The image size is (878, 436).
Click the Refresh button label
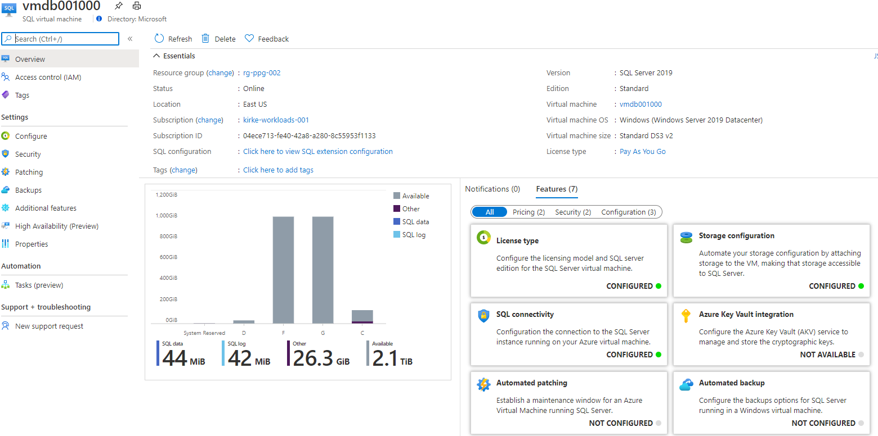pyautogui.click(x=180, y=39)
